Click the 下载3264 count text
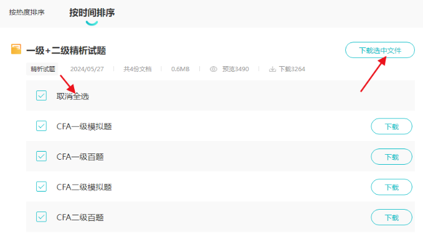Image resolution: width=423 pixels, height=239 pixels. 292,69
